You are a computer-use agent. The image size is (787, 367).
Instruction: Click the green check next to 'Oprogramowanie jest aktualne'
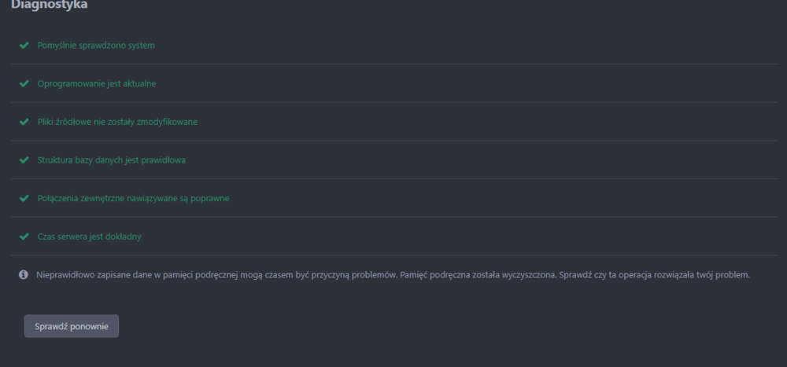(x=24, y=83)
